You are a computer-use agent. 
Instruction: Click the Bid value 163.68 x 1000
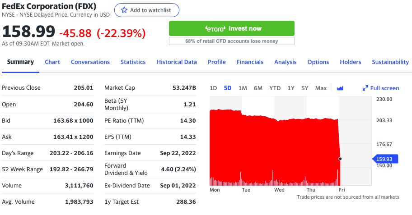tap(73, 121)
